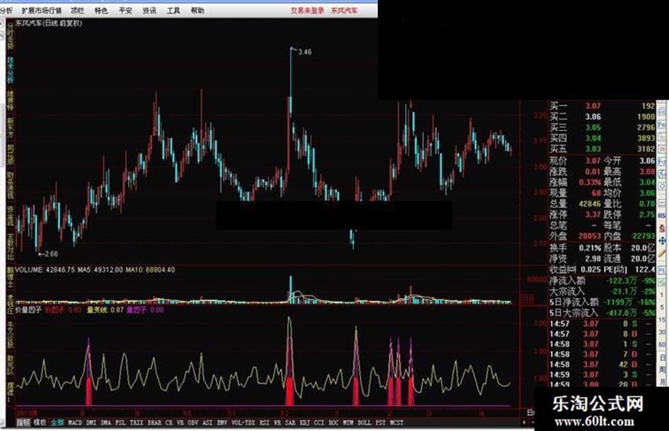Switch indicator to OBV

[x=193, y=423]
